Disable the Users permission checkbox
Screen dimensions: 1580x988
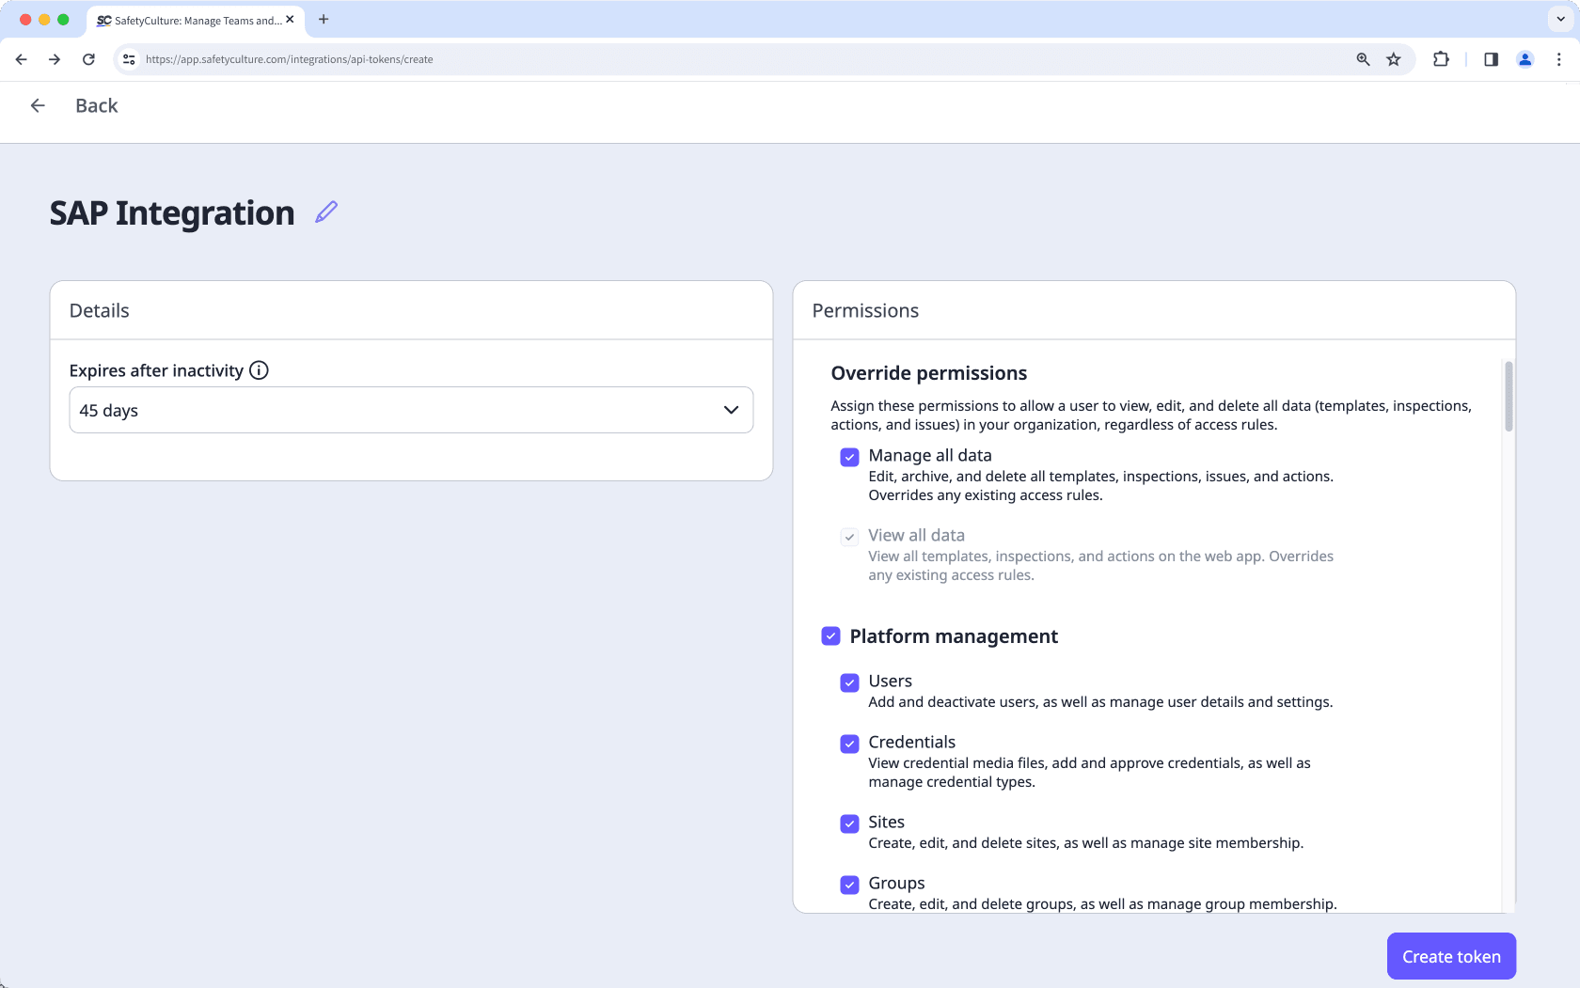pyautogui.click(x=849, y=682)
